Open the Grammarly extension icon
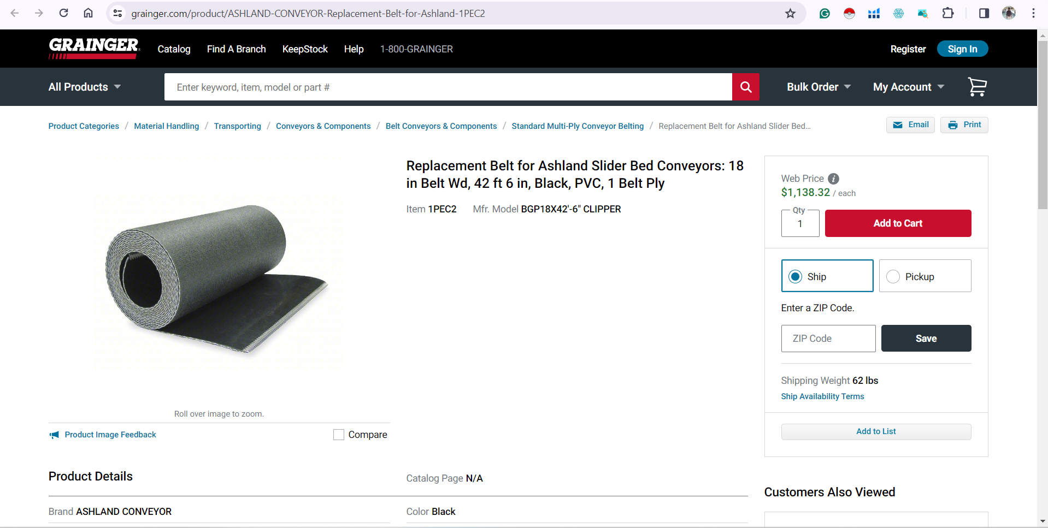Screen dimensions: 1048x528 tap(825, 13)
